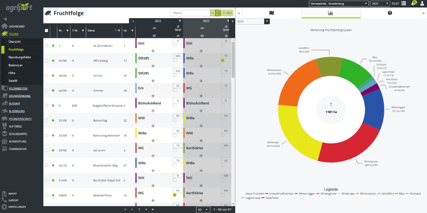427x213 pixels.
Task: Uncheck 2023 straw checkbox for AM Luhberg
Action: (x=222, y=61)
